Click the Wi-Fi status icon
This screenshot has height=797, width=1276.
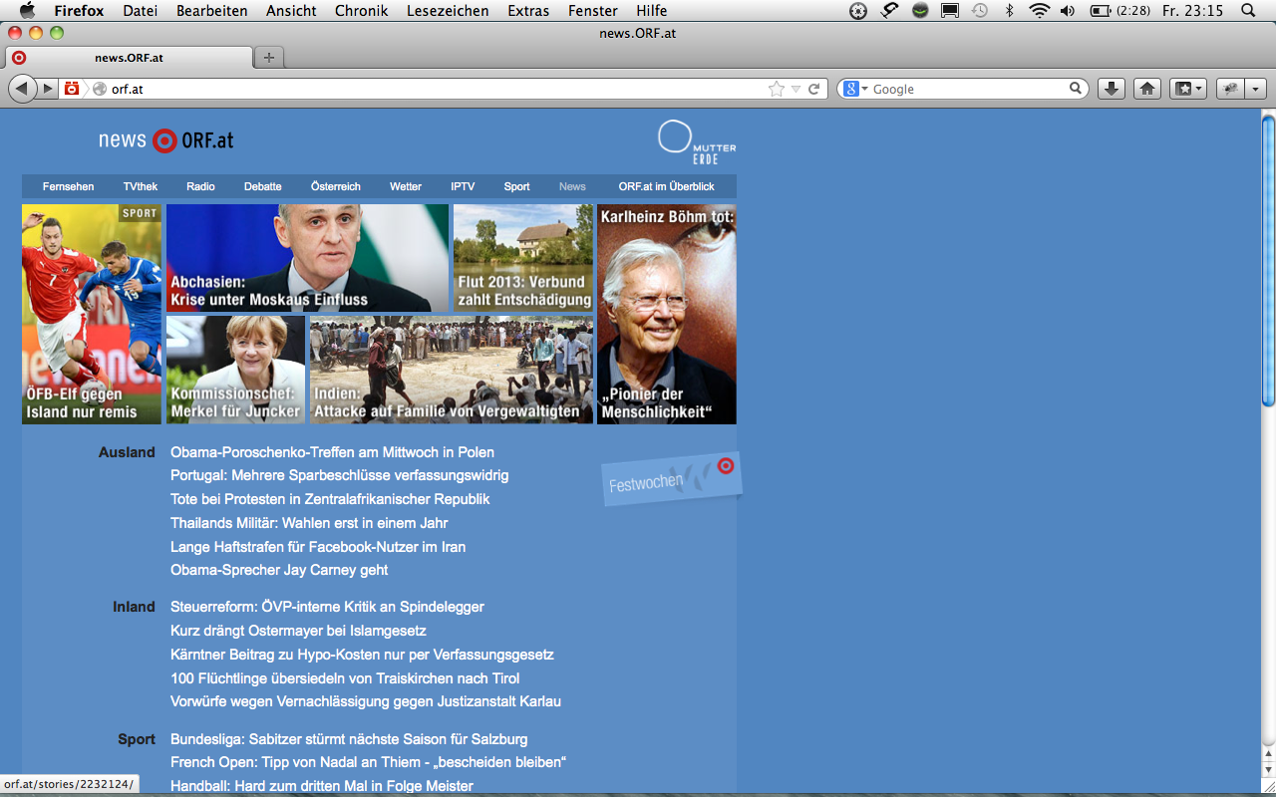tap(1040, 11)
